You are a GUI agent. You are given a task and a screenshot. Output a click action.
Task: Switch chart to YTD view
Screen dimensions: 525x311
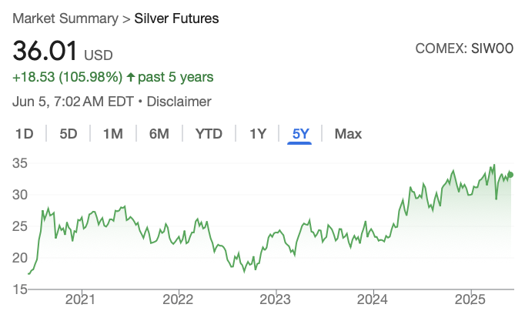(209, 134)
